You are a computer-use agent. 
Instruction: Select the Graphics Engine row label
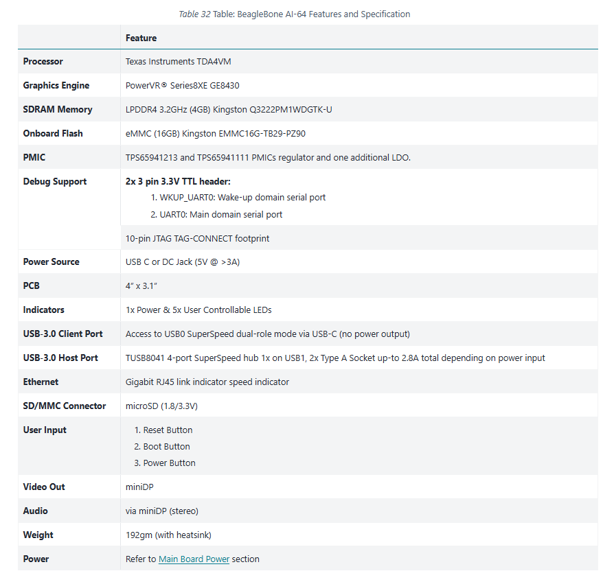56,85
